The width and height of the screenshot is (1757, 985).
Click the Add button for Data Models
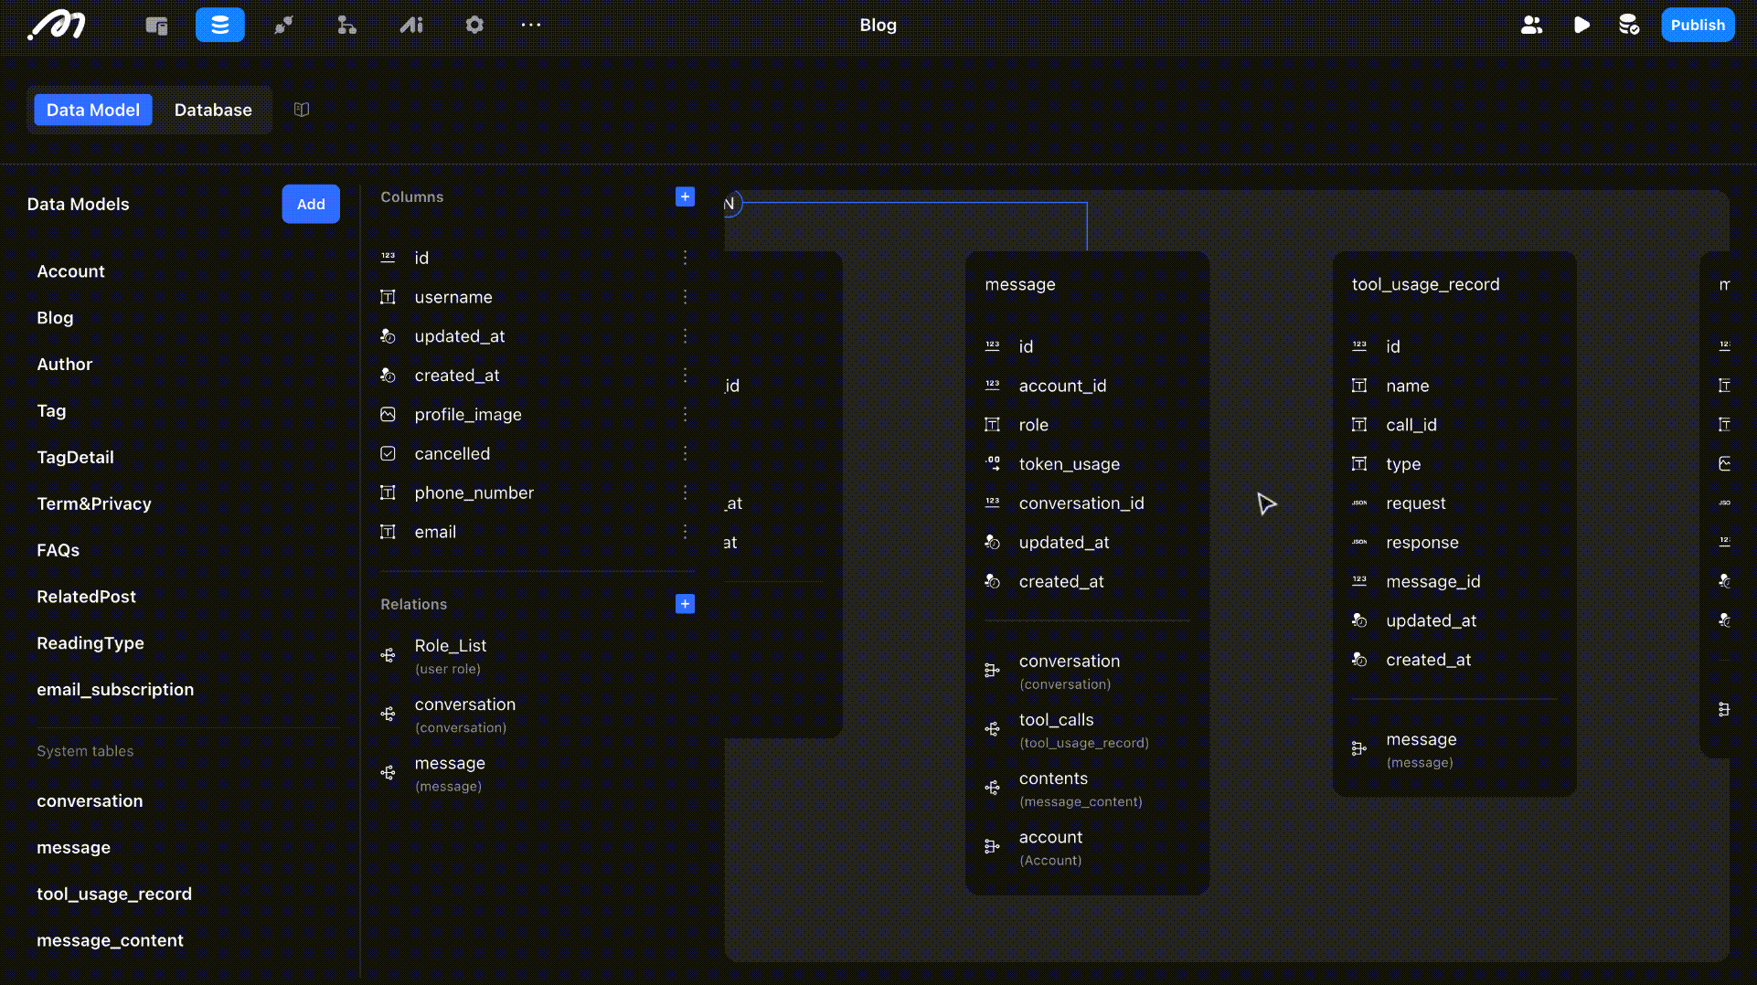[311, 204]
